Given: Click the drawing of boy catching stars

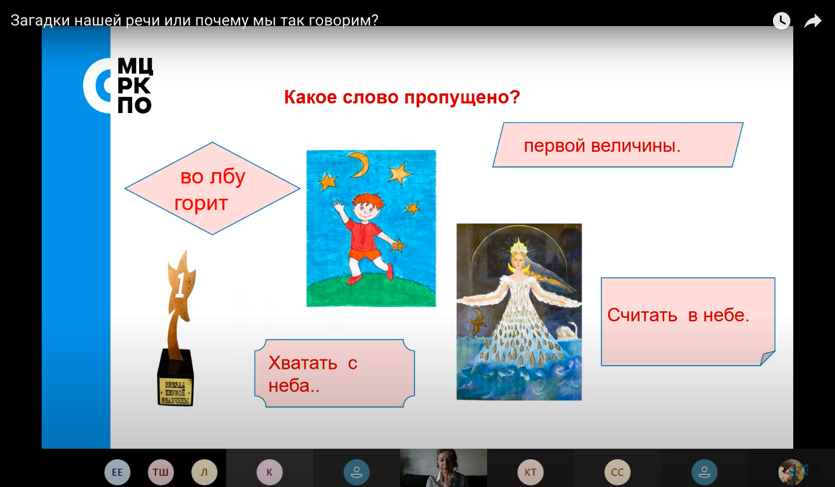Looking at the screenshot, I should pos(371,228).
